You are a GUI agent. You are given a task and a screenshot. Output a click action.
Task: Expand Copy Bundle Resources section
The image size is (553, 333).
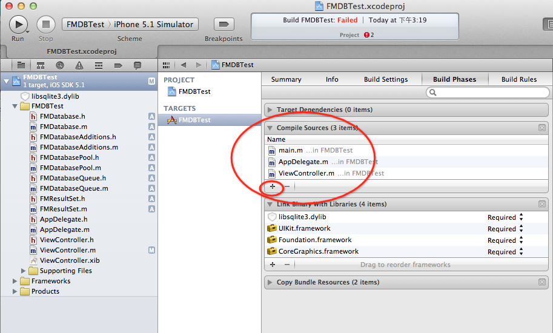[x=270, y=282]
